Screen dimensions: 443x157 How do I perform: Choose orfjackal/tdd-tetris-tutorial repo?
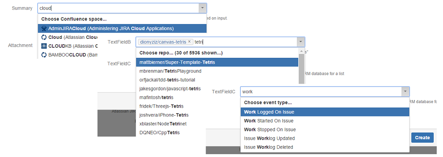coord(217,80)
